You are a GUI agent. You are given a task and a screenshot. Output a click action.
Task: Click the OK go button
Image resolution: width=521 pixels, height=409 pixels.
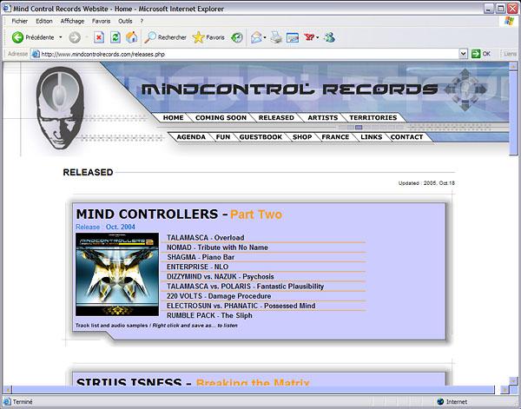481,54
